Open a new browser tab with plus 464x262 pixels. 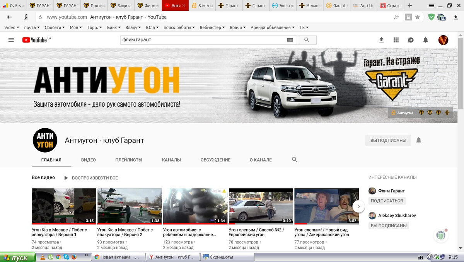pyautogui.click(x=410, y=5)
